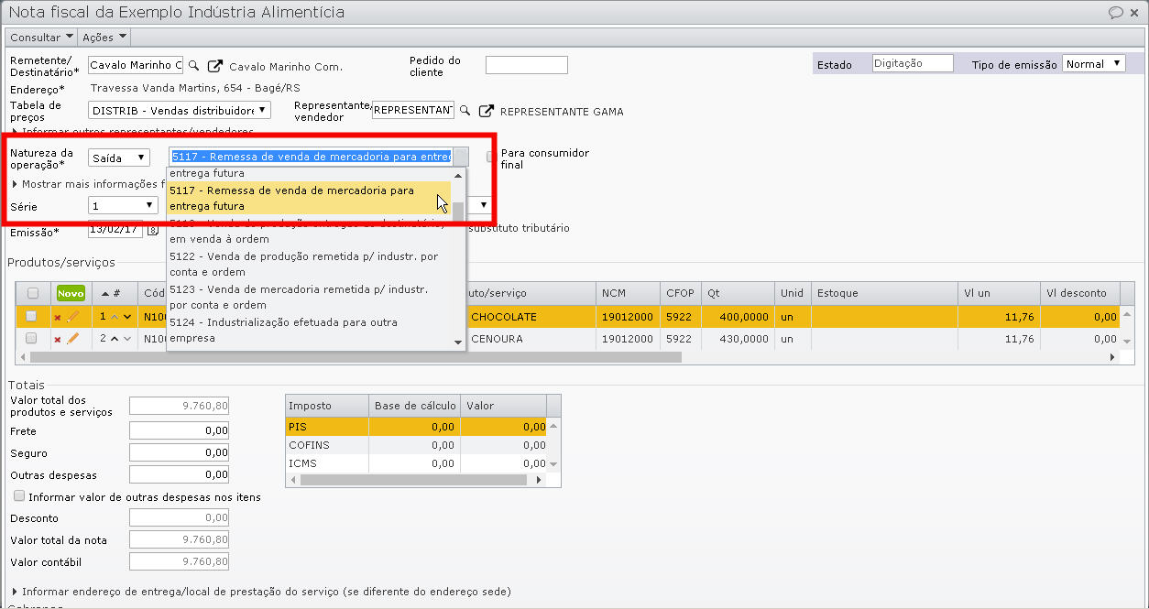Click the 430,0000 quantity cell

pos(739,339)
